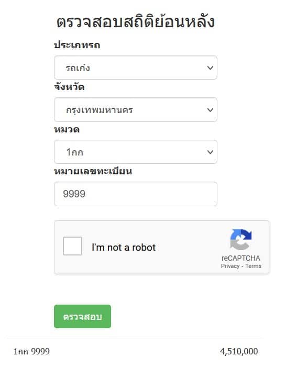Open the ประเภทรถ vehicle type dropdown

point(136,68)
